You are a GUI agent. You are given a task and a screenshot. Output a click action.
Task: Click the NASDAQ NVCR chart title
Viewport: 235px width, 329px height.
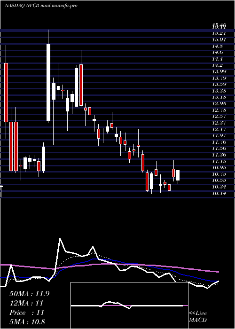pyautogui.click(x=41, y=5)
